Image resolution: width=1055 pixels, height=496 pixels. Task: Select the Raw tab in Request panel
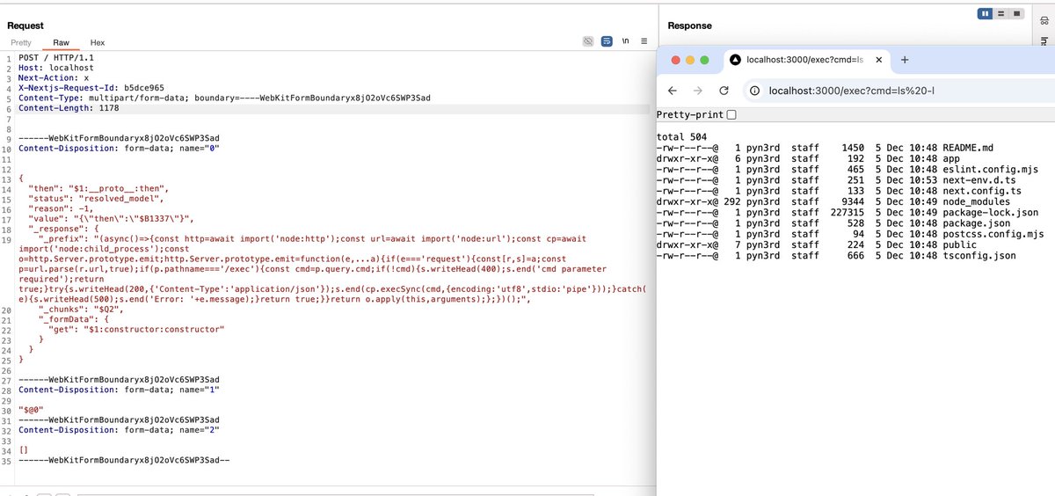pyautogui.click(x=61, y=42)
